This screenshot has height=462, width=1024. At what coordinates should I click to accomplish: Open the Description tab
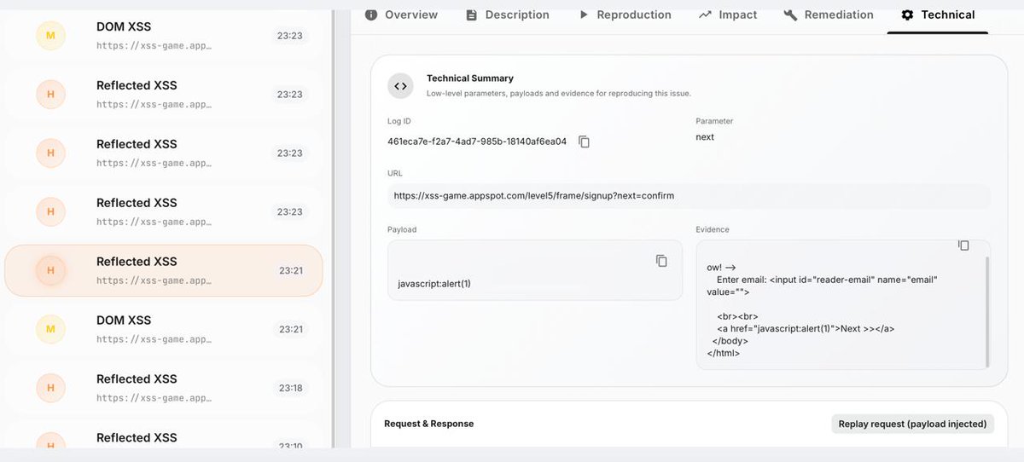point(507,14)
